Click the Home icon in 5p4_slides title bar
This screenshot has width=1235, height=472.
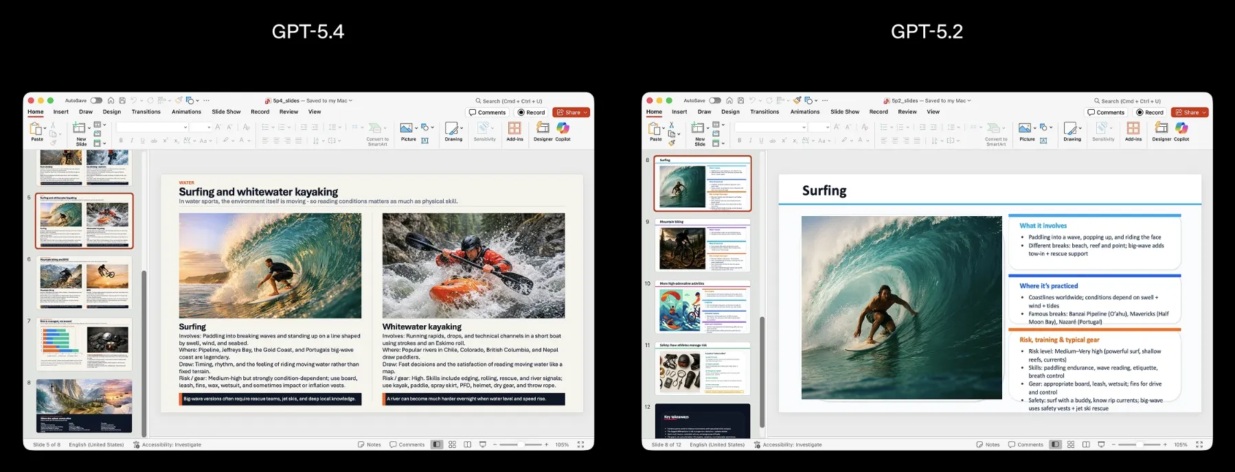coord(111,101)
